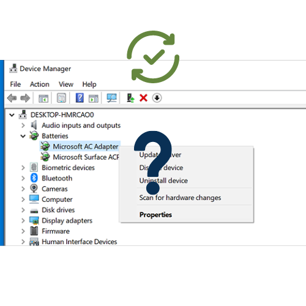Click the Computer monitor icon
The height and width of the screenshot is (306, 306).
point(34,199)
